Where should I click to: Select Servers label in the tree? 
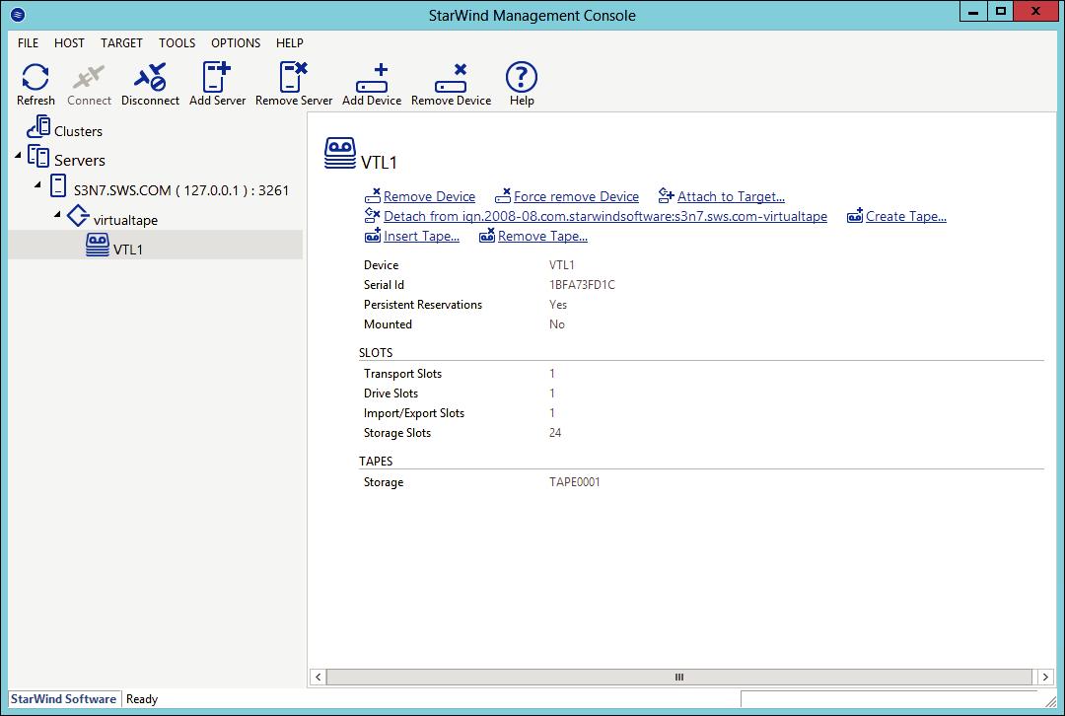point(80,161)
